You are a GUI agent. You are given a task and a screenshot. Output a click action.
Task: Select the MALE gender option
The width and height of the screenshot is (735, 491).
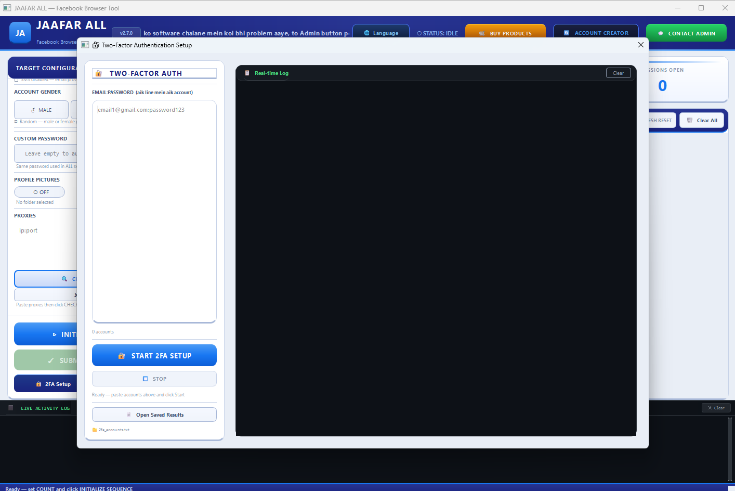point(42,110)
